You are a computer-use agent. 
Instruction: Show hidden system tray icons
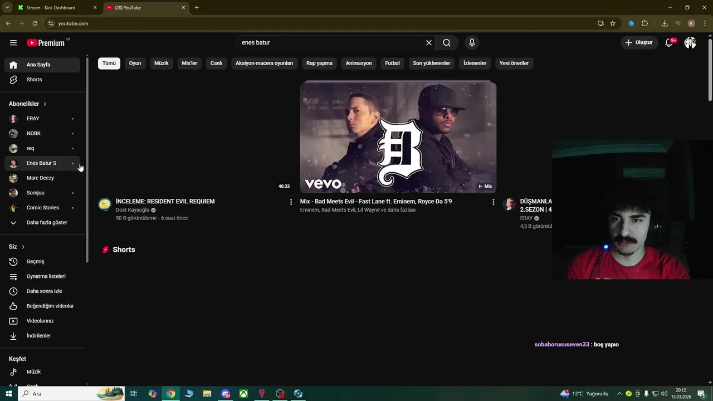tap(619, 394)
